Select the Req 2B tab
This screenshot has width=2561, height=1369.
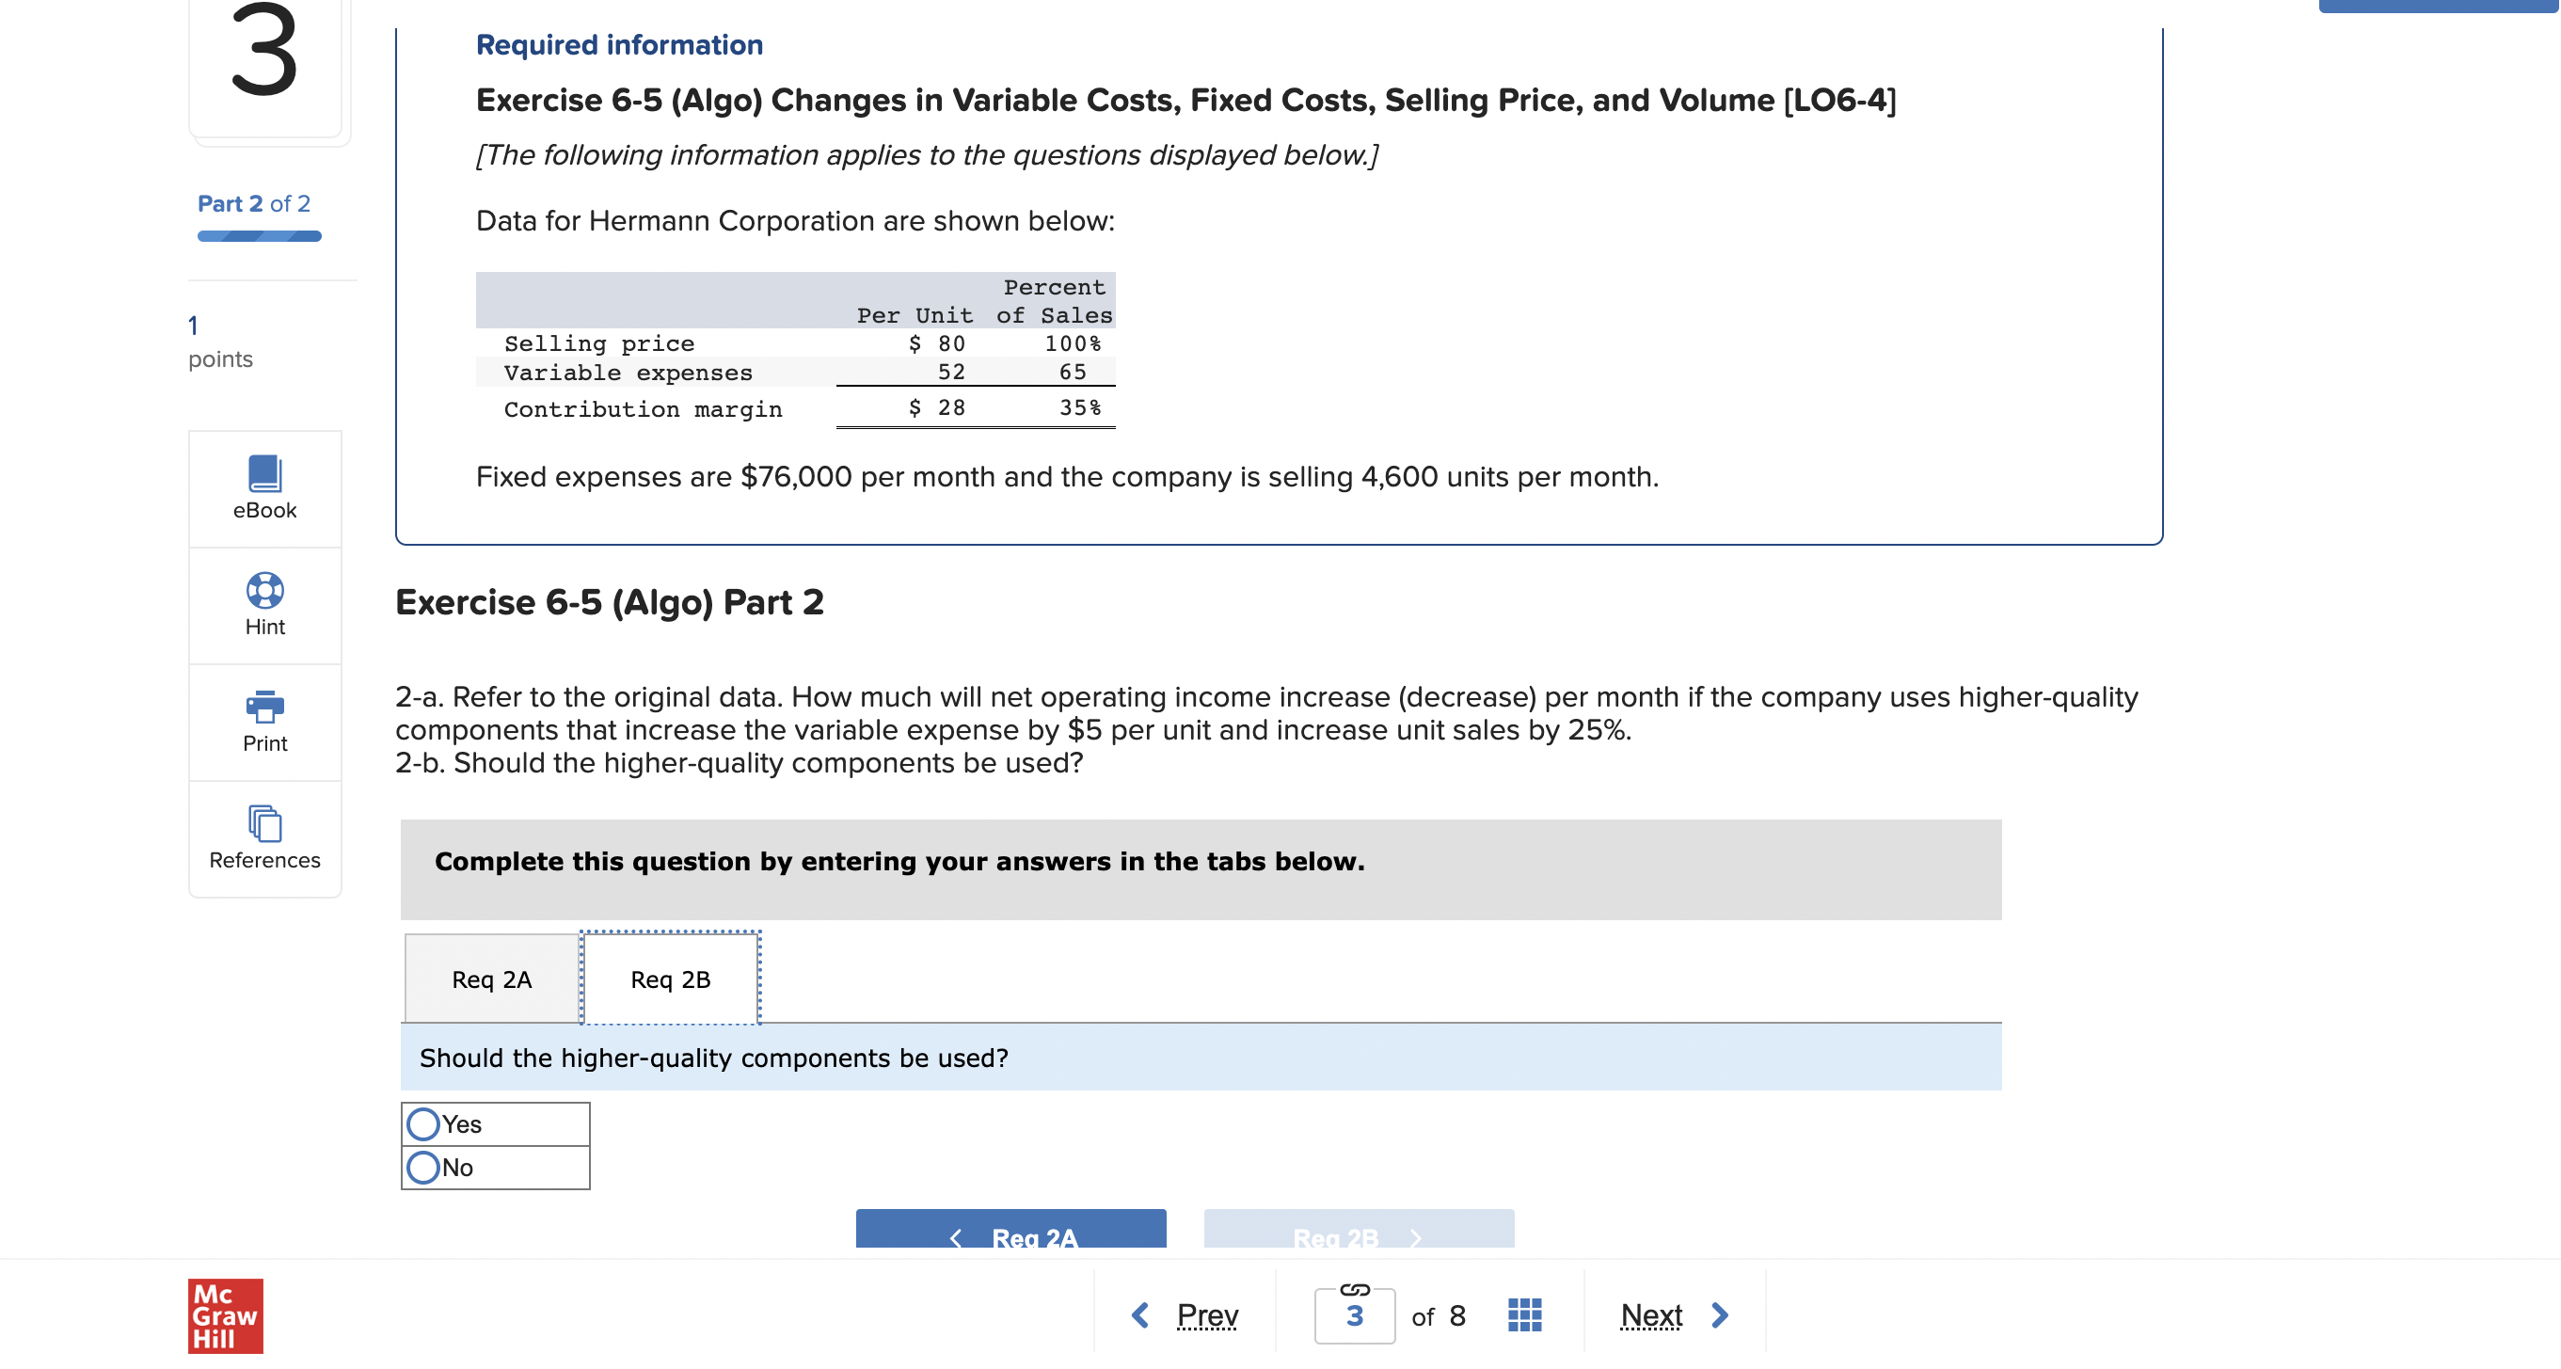tap(670, 979)
